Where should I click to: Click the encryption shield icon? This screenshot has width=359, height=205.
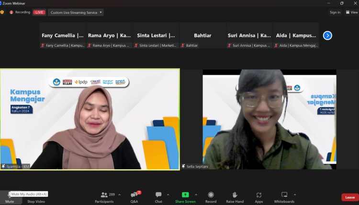point(2,12)
